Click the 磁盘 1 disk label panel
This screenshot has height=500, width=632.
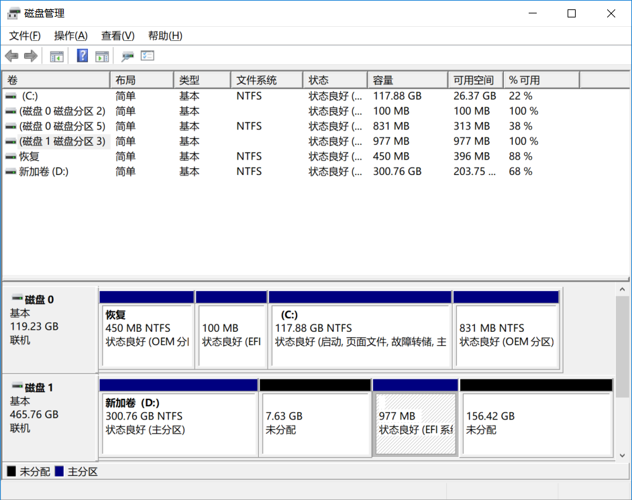(x=50, y=418)
